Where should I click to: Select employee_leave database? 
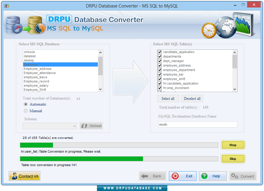click(61, 77)
